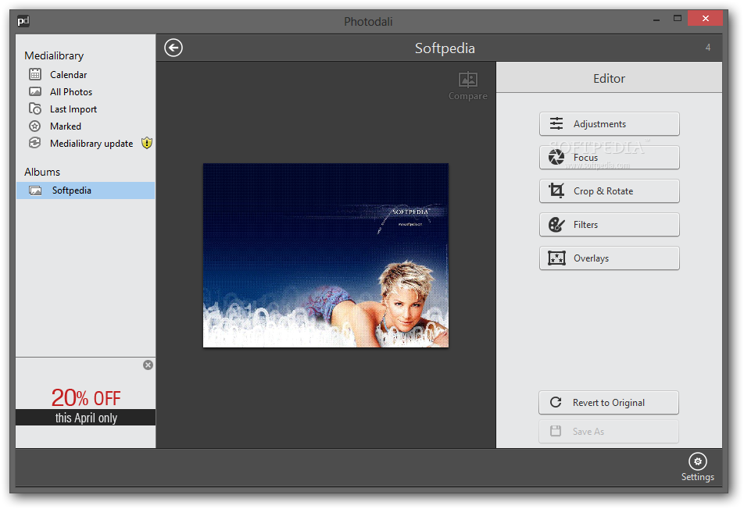Screen dimensions: 744x509
Task: Open Settings gear icon
Action: (x=697, y=461)
